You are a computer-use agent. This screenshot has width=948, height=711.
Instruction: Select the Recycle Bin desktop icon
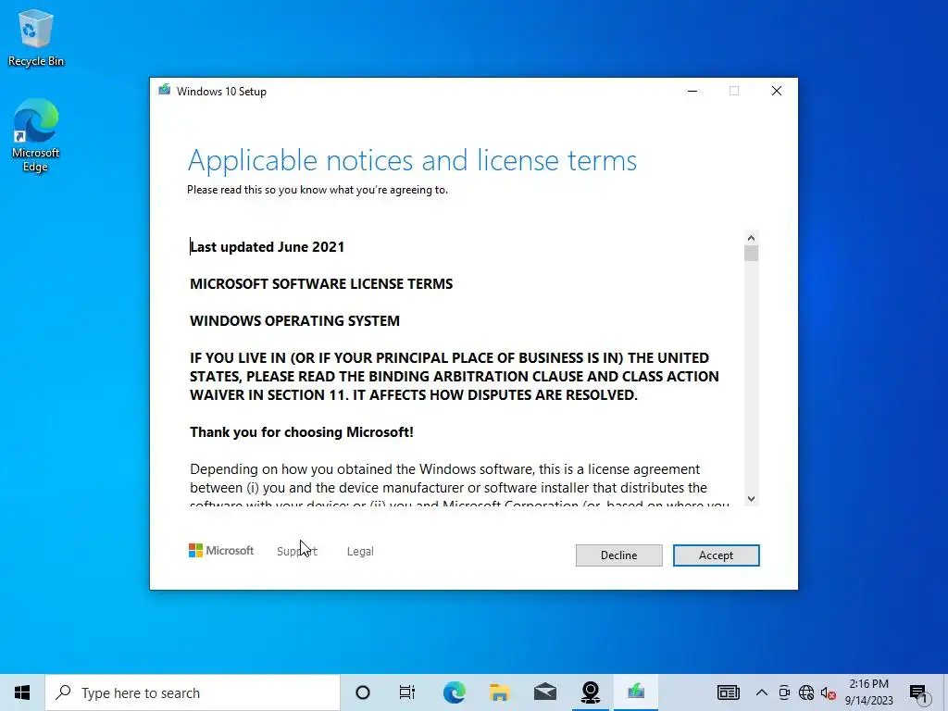click(36, 39)
